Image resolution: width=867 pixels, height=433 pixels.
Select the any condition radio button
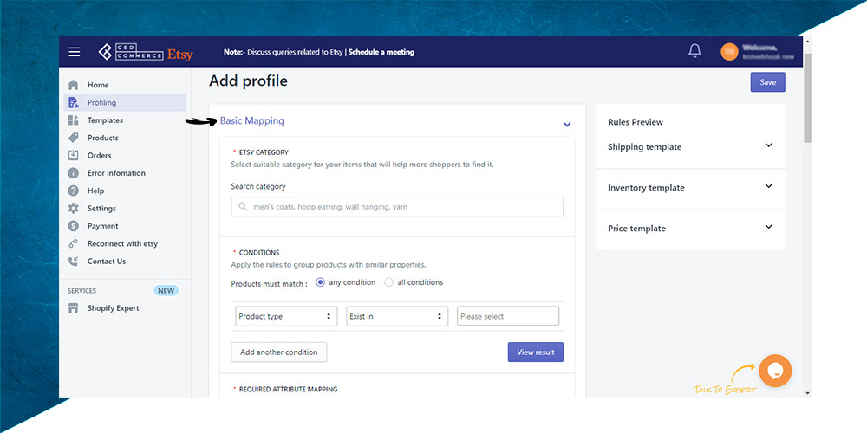[x=320, y=282]
